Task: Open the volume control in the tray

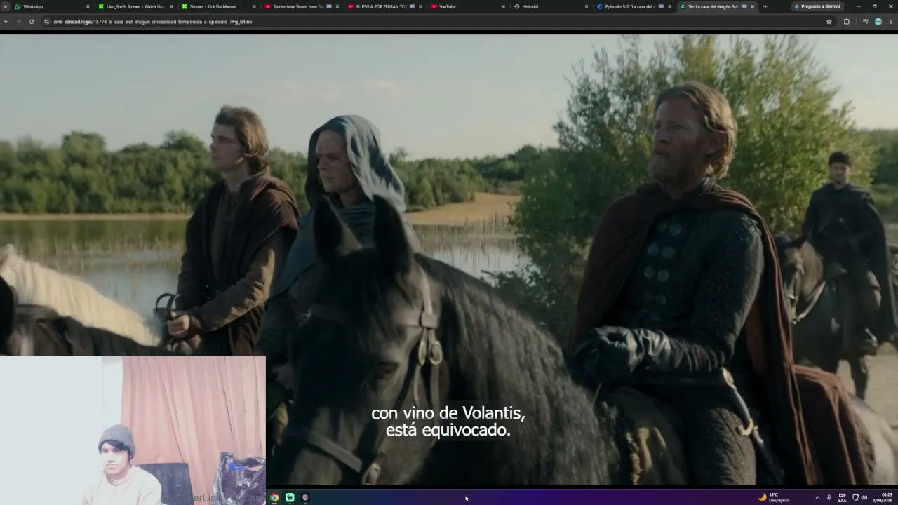Action: point(864,498)
